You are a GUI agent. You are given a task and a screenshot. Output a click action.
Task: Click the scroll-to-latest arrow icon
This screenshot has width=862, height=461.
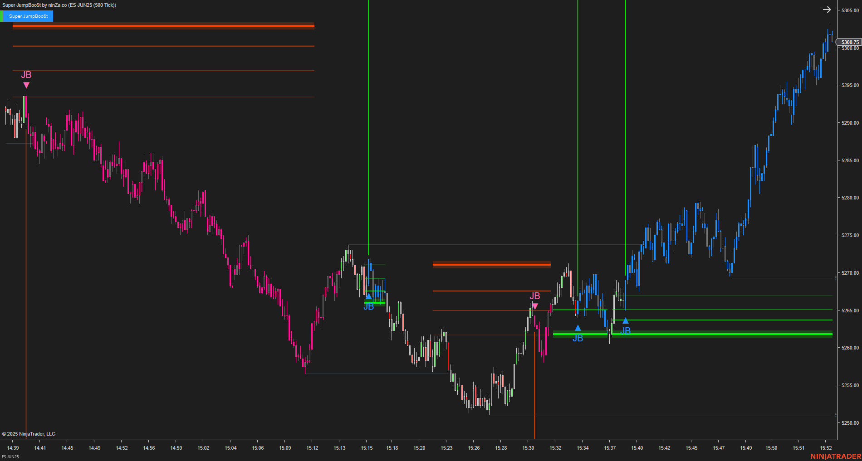(x=827, y=10)
